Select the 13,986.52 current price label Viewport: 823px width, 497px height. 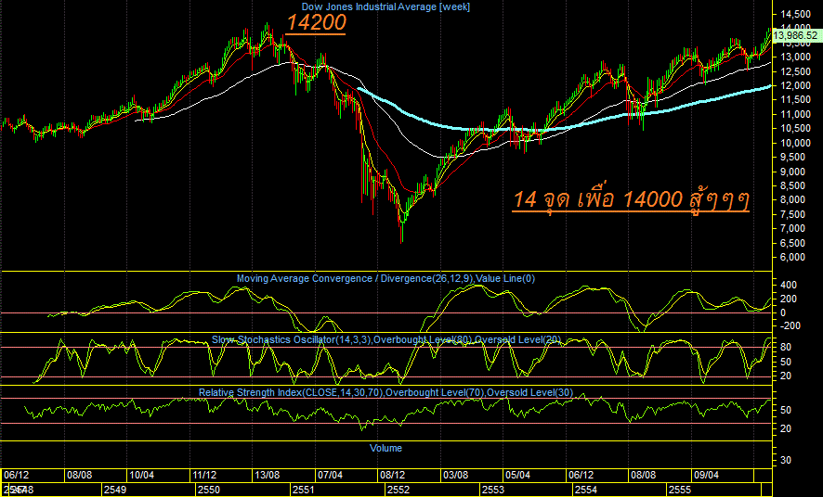(795, 35)
